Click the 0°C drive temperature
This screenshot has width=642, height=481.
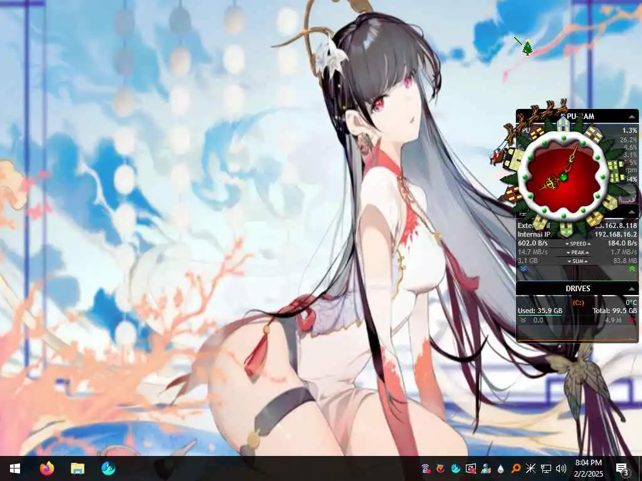pos(631,303)
